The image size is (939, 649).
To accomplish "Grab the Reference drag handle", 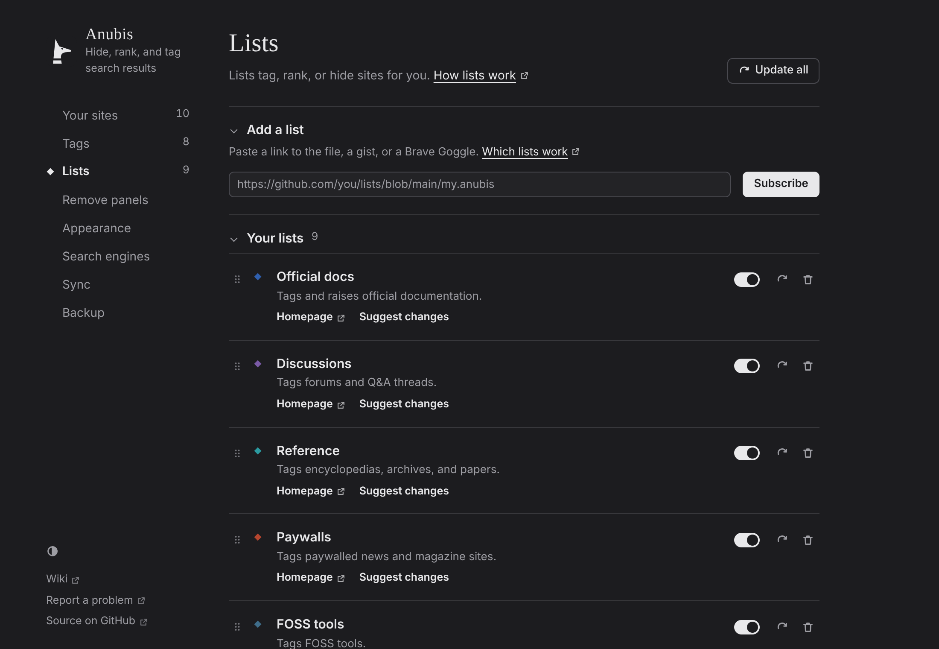I will click(237, 453).
